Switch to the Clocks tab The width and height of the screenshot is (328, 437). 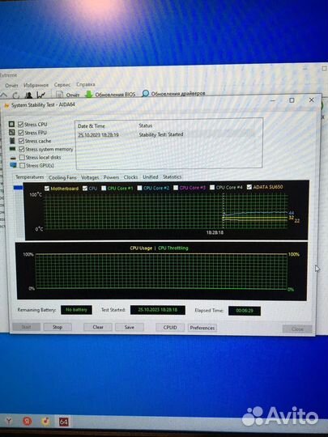(x=130, y=177)
